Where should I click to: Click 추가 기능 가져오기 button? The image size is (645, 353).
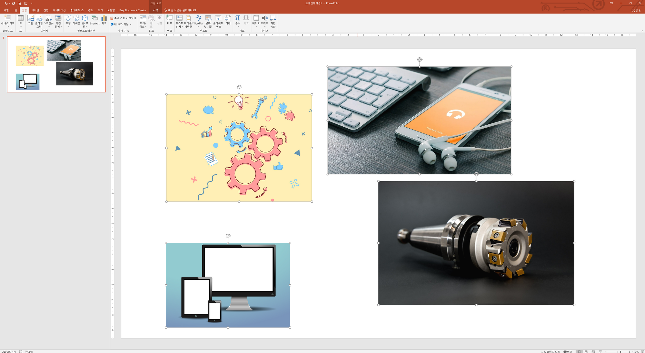(x=123, y=18)
